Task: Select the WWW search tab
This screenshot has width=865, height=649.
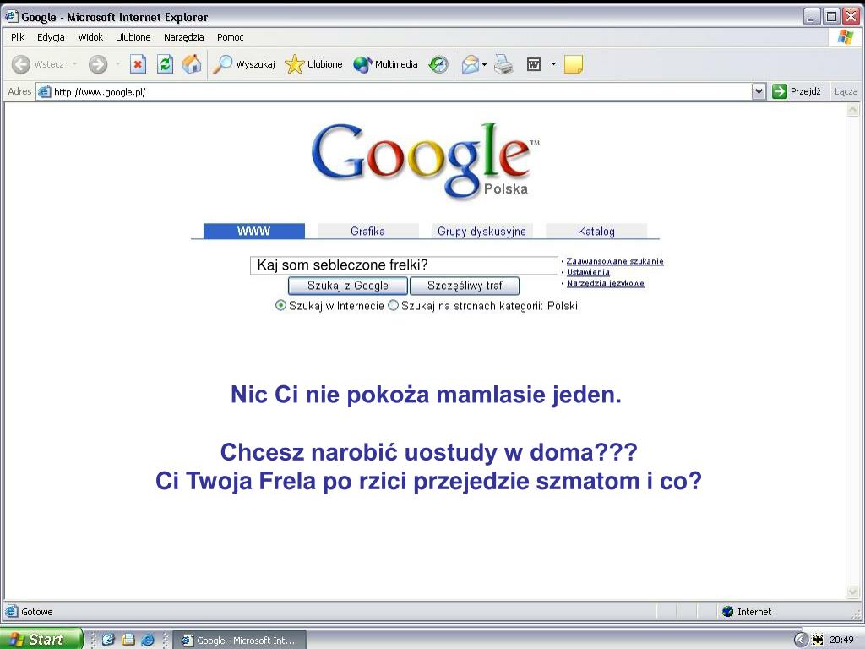Action: coord(253,231)
